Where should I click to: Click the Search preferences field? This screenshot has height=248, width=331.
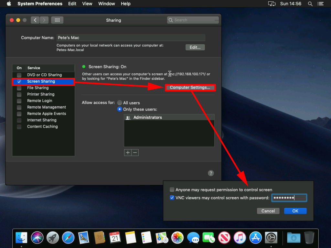click(193, 20)
